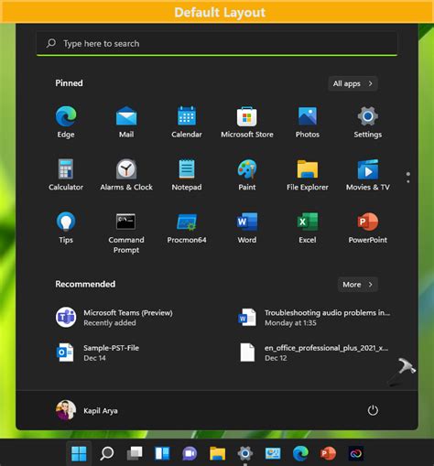Open Kapil Arya user account menu

(x=87, y=410)
